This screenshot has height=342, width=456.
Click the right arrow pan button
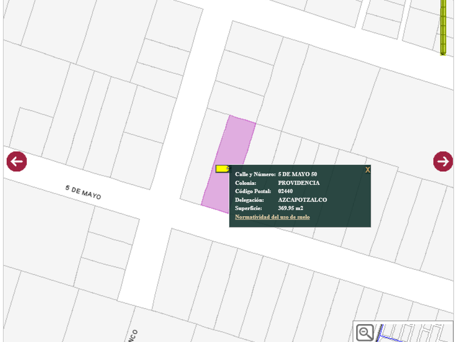click(x=443, y=161)
